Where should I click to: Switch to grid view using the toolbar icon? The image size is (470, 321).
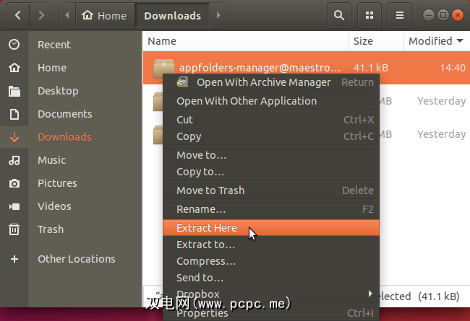(369, 15)
